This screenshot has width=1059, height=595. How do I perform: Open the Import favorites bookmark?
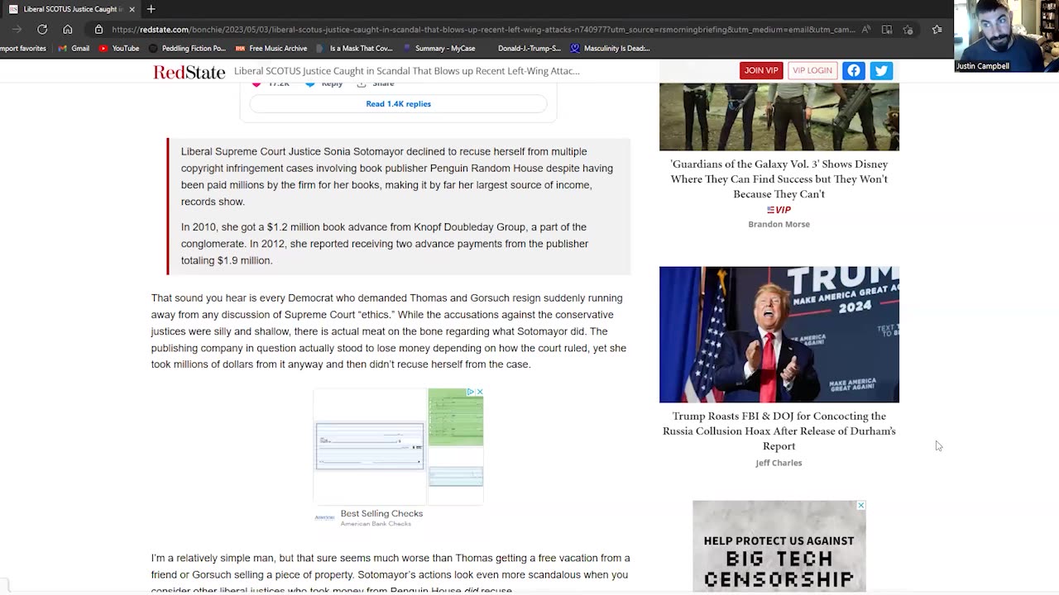tap(23, 48)
